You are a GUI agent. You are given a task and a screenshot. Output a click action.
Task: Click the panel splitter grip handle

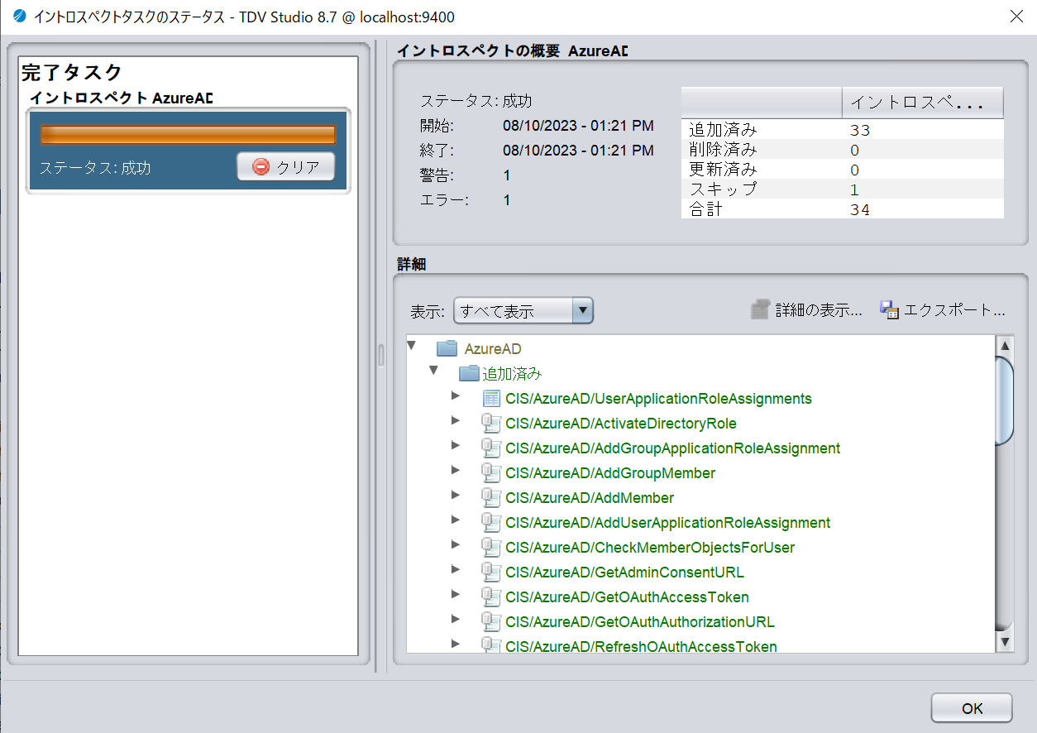[381, 356]
